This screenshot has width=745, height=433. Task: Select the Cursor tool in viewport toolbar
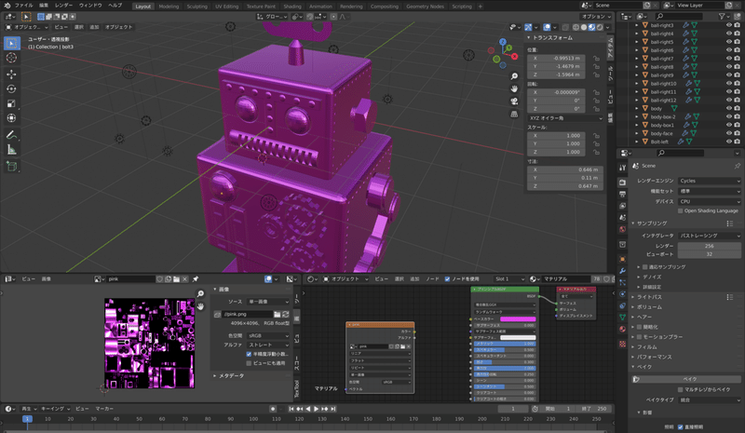tap(11, 58)
